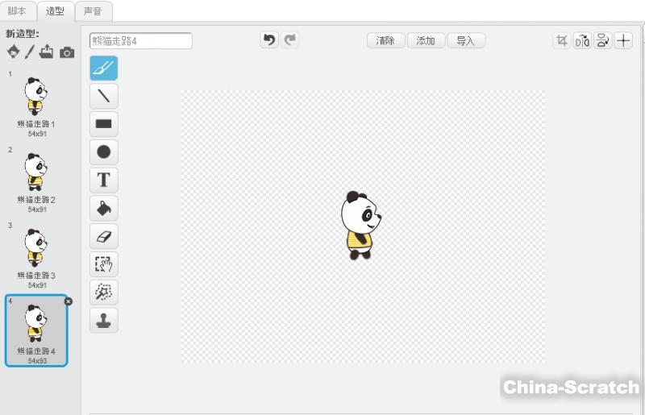
Task: Select the Rectangle tool
Action: 103,124
